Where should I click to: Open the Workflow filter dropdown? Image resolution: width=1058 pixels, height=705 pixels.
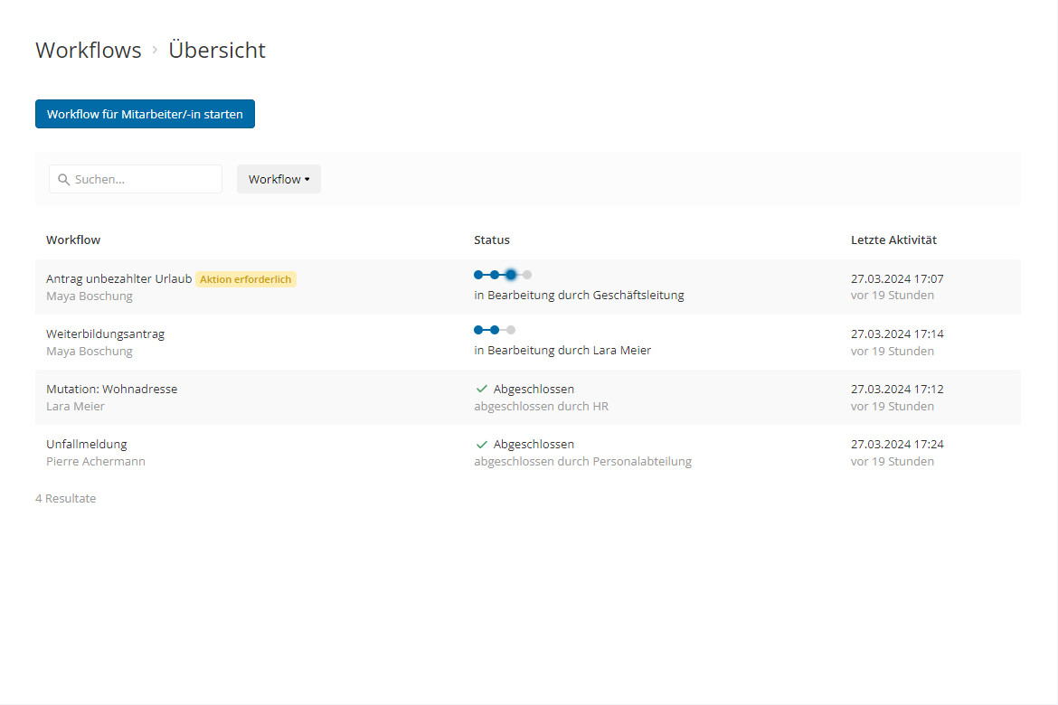coord(279,179)
